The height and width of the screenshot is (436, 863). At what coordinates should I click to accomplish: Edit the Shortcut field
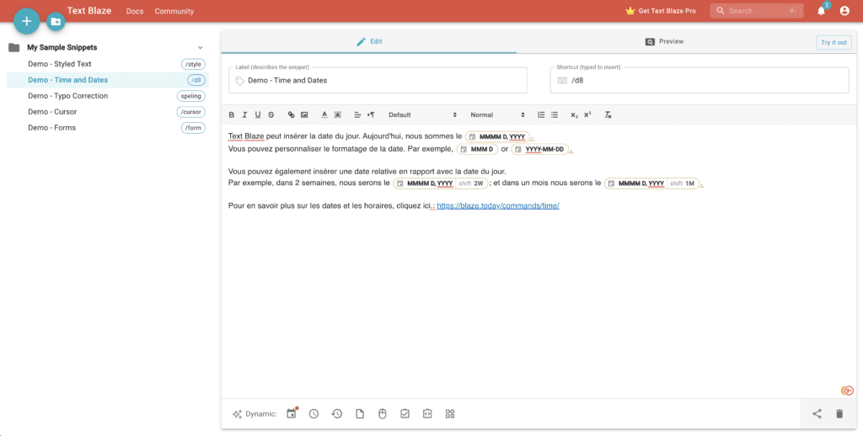click(700, 80)
